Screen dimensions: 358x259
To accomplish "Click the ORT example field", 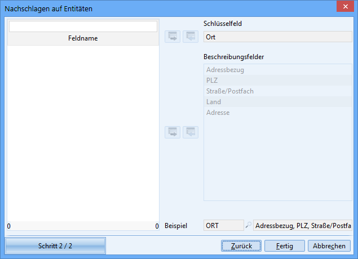I will tap(223, 226).
